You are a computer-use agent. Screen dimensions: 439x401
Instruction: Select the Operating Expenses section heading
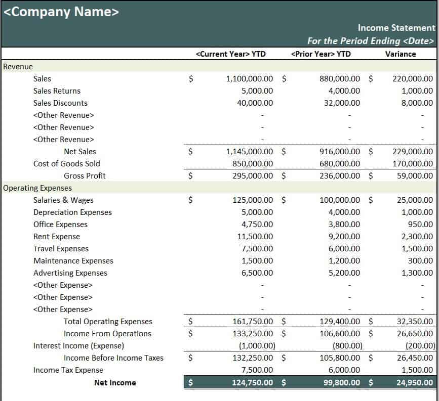tap(37, 188)
